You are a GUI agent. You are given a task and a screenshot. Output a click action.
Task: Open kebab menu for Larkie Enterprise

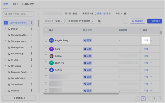32,23
